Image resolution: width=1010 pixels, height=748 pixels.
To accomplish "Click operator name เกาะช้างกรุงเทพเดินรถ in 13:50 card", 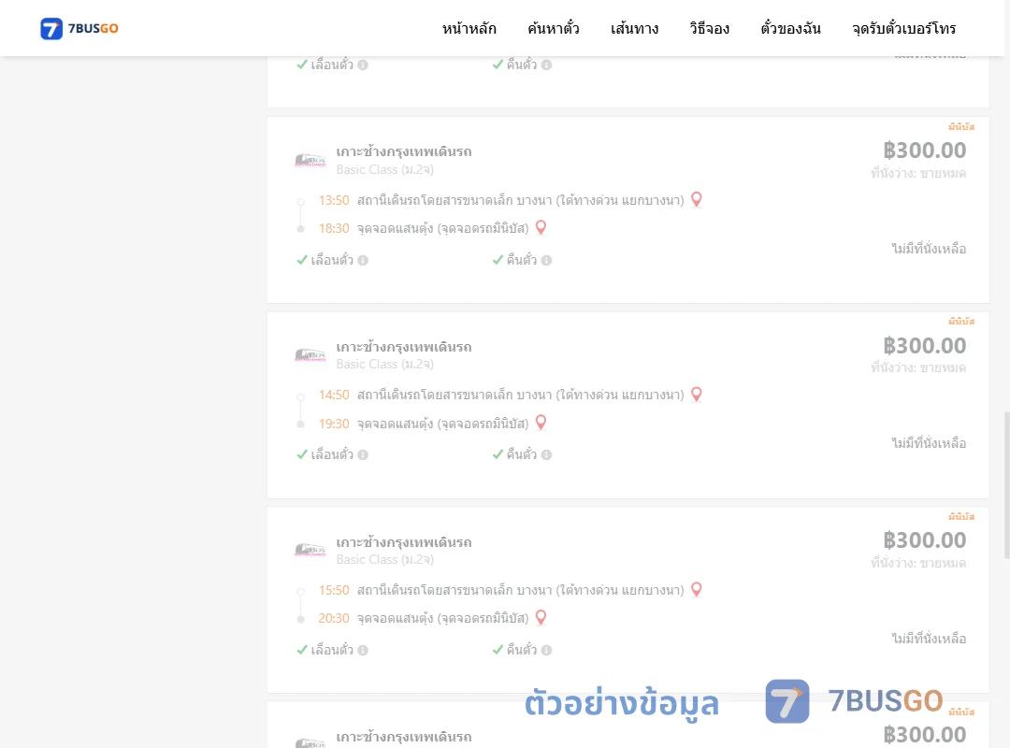I will click(404, 151).
